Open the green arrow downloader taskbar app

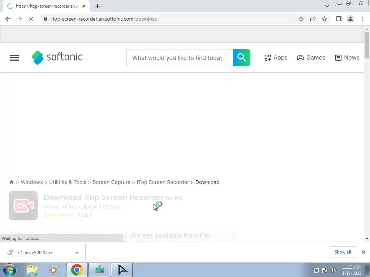tap(99, 270)
